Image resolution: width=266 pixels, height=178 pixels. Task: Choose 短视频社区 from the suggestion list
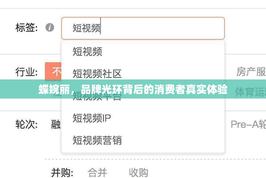[143, 74]
